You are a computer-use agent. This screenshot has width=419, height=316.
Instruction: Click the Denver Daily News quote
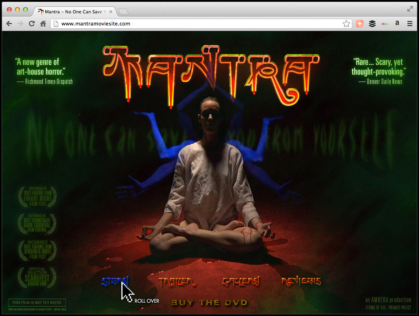[x=379, y=71]
